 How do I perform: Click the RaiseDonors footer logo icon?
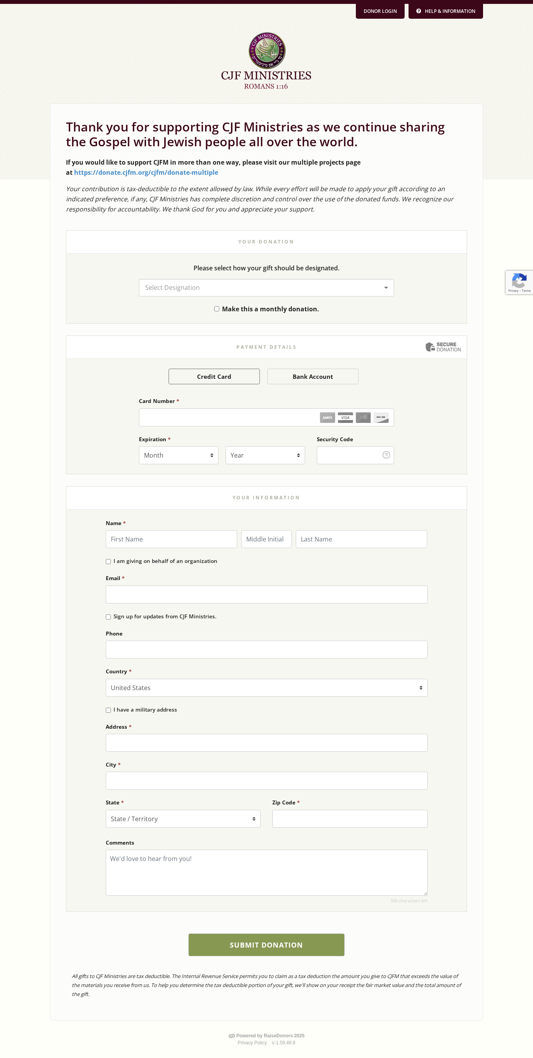[231, 1035]
